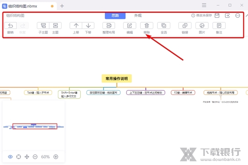Image resolution: width=248 pixels, height=165 pixels.
Task: Activate the pan move arrows icon
Action: click(x=27, y=157)
